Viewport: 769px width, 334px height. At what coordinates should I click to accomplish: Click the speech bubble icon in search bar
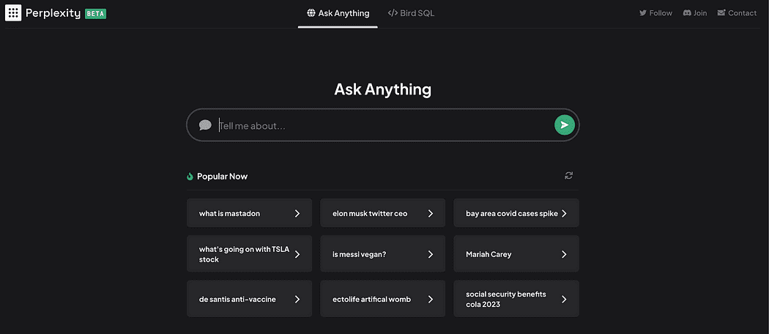205,125
